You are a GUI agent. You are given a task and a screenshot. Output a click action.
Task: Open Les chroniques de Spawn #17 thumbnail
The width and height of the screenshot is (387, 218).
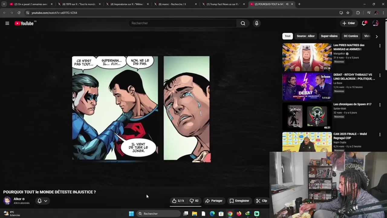click(x=307, y=116)
